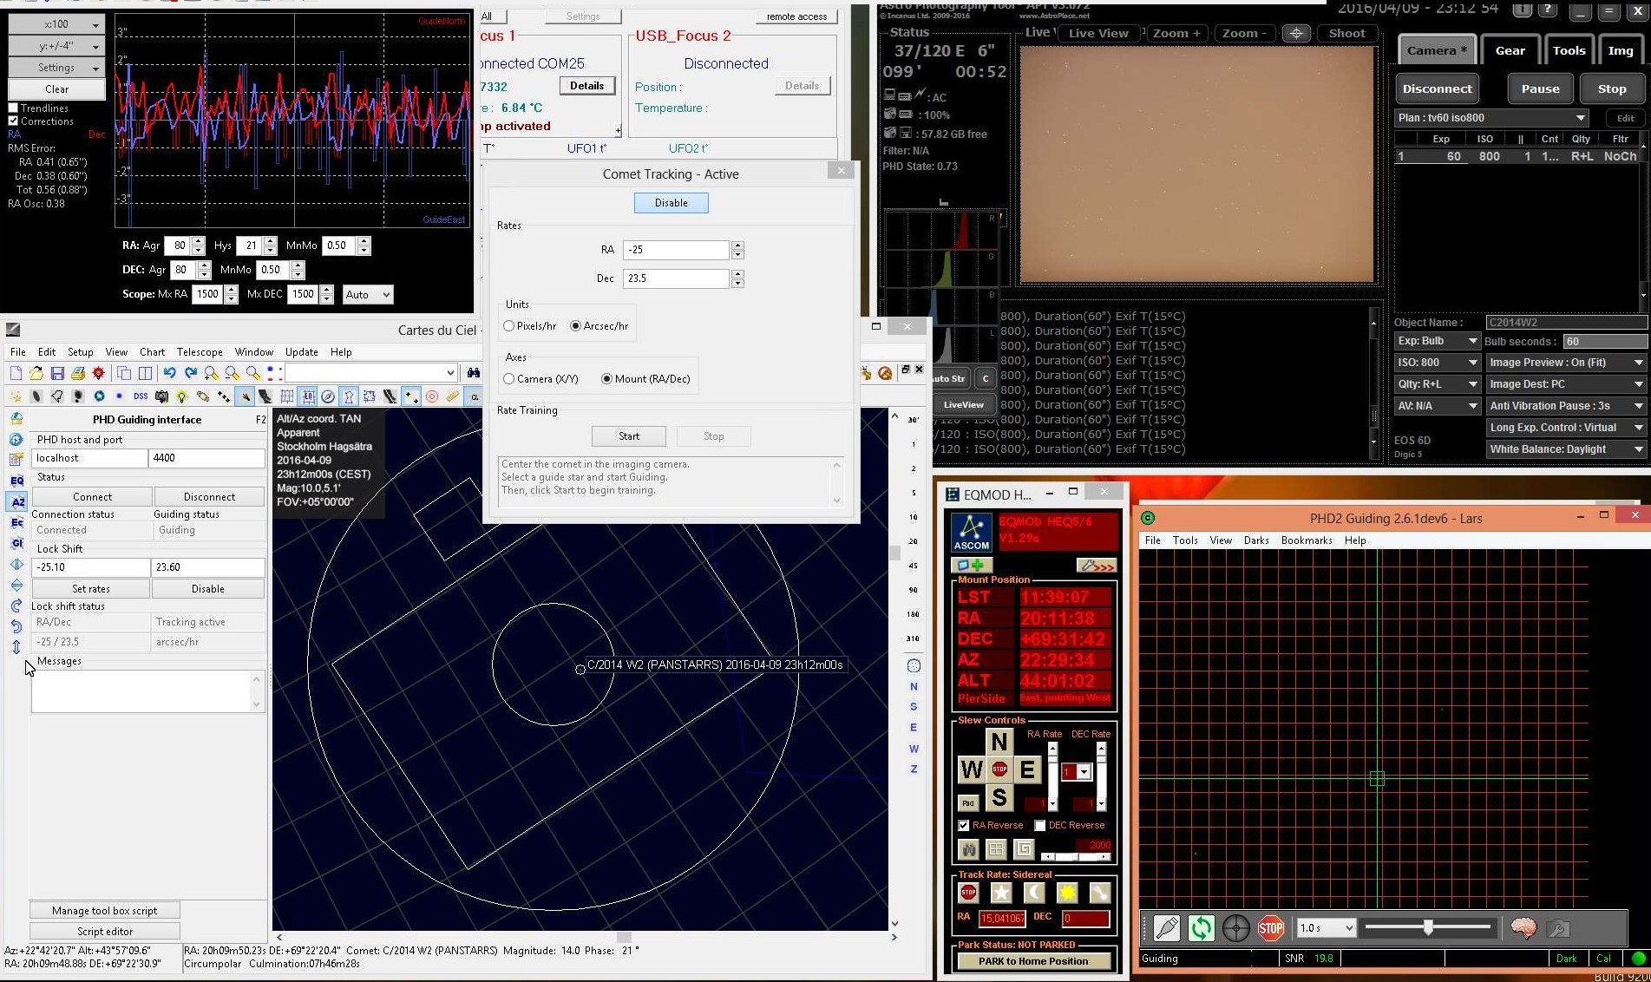Viewport: 1651px width, 982px height.
Task: Open the ISO: 800 dropdown in APT
Action: pyautogui.click(x=1437, y=363)
